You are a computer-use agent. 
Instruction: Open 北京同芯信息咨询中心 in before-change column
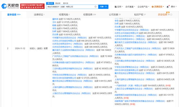[x=68, y=47]
